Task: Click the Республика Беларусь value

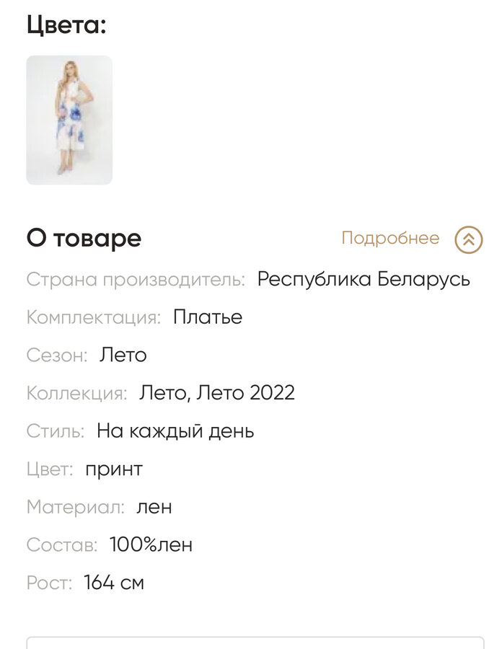Action: pyautogui.click(x=364, y=279)
